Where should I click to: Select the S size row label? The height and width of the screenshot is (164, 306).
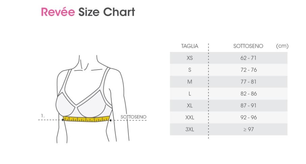pyautogui.click(x=189, y=70)
